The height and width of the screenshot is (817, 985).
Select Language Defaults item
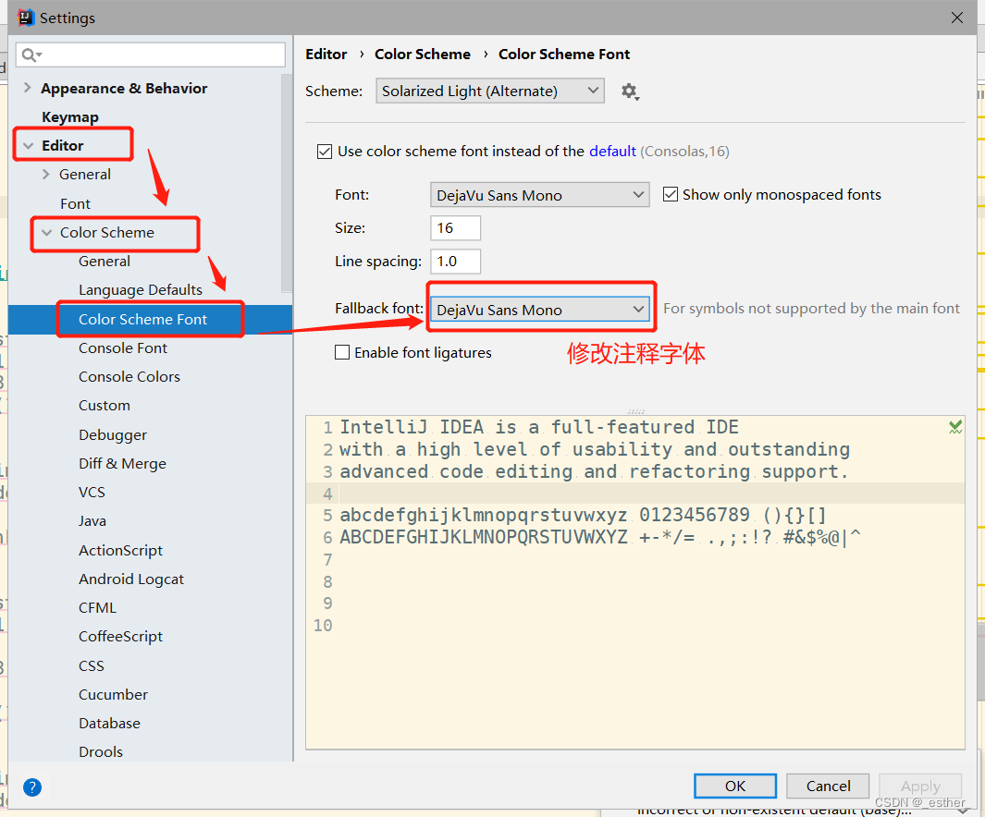click(140, 290)
